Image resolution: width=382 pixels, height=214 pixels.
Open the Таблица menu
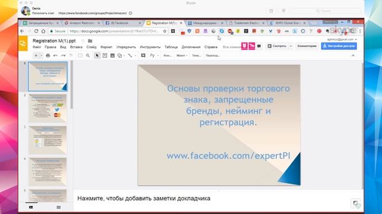coord(171,47)
